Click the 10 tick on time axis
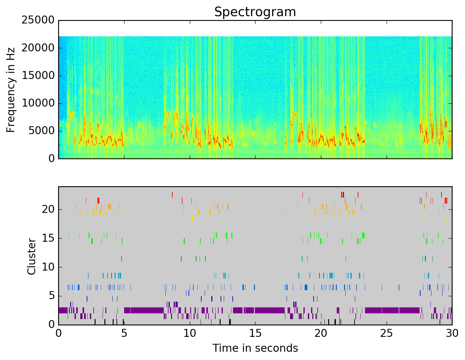This screenshot has width=465, height=360. click(x=189, y=334)
